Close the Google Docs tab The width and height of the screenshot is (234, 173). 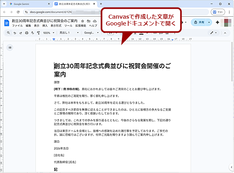pos(94,4)
